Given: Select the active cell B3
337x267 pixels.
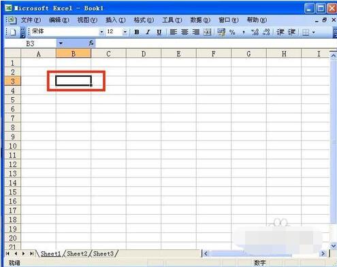Looking at the screenshot, I should coord(74,81).
